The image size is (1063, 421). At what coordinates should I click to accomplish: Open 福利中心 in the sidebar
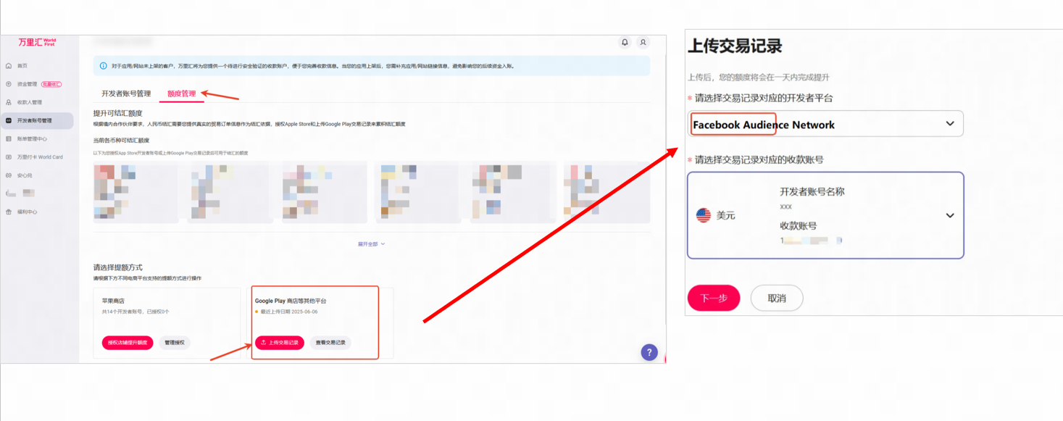(27, 212)
